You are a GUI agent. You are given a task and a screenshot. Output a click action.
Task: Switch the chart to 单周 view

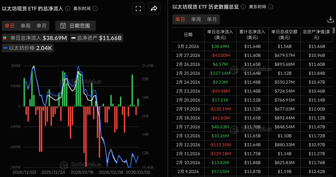point(25,26)
